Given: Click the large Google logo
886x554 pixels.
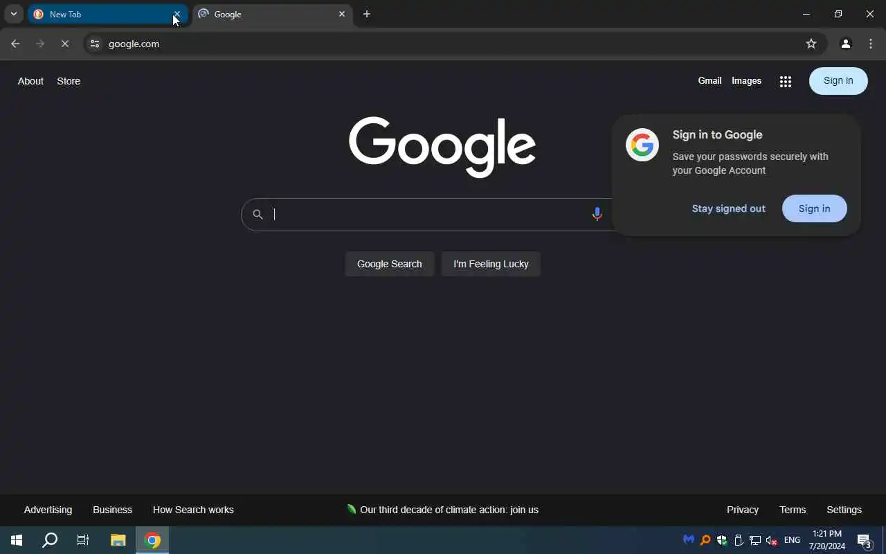Looking at the screenshot, I should click(x=442, y=146).
